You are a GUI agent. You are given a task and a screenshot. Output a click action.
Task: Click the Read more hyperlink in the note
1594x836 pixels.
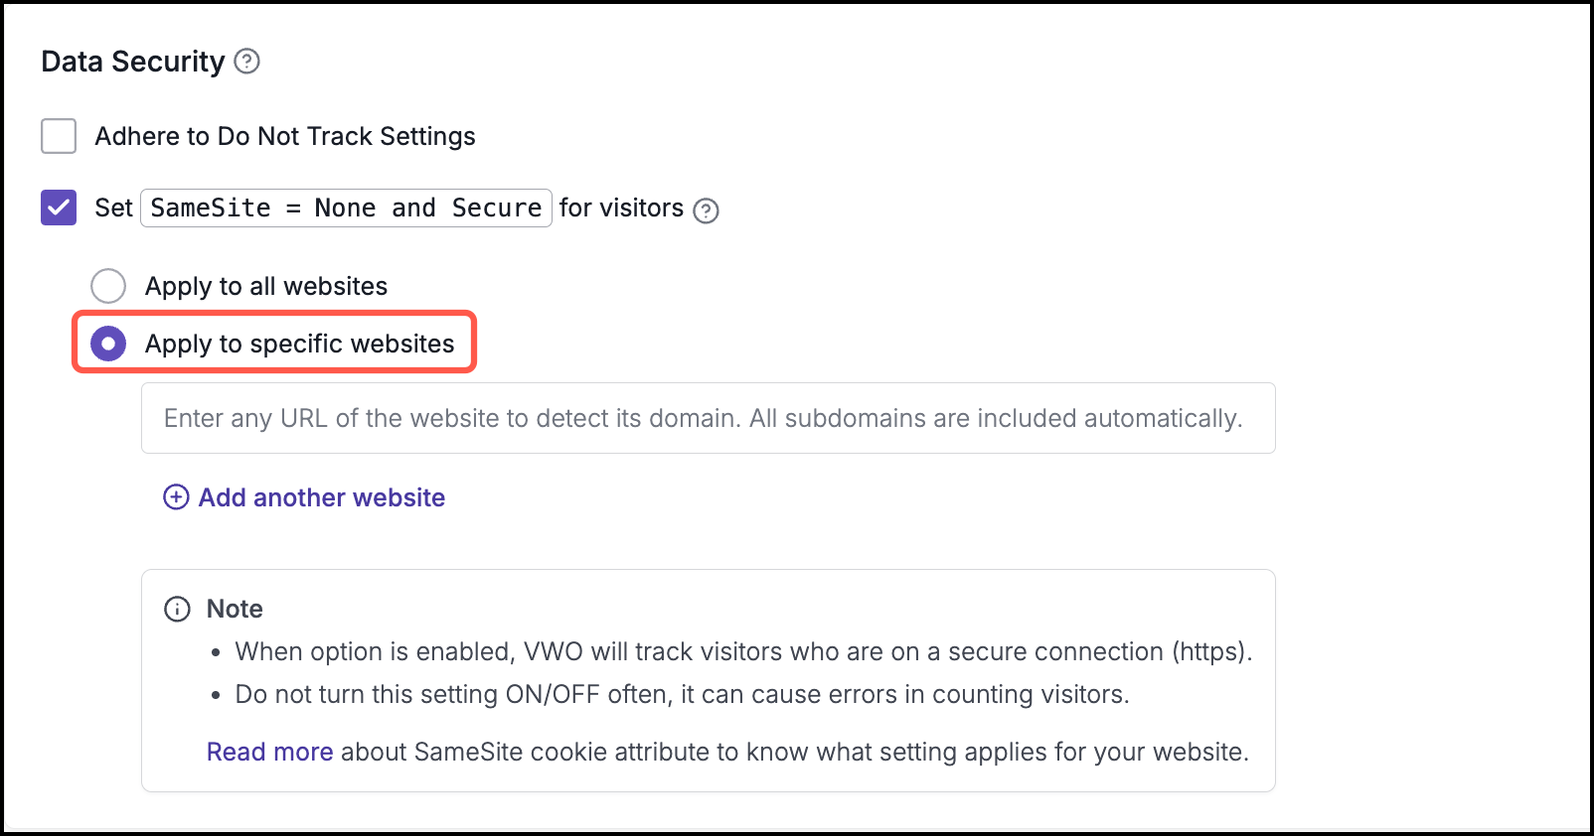(x=268, y=752)
